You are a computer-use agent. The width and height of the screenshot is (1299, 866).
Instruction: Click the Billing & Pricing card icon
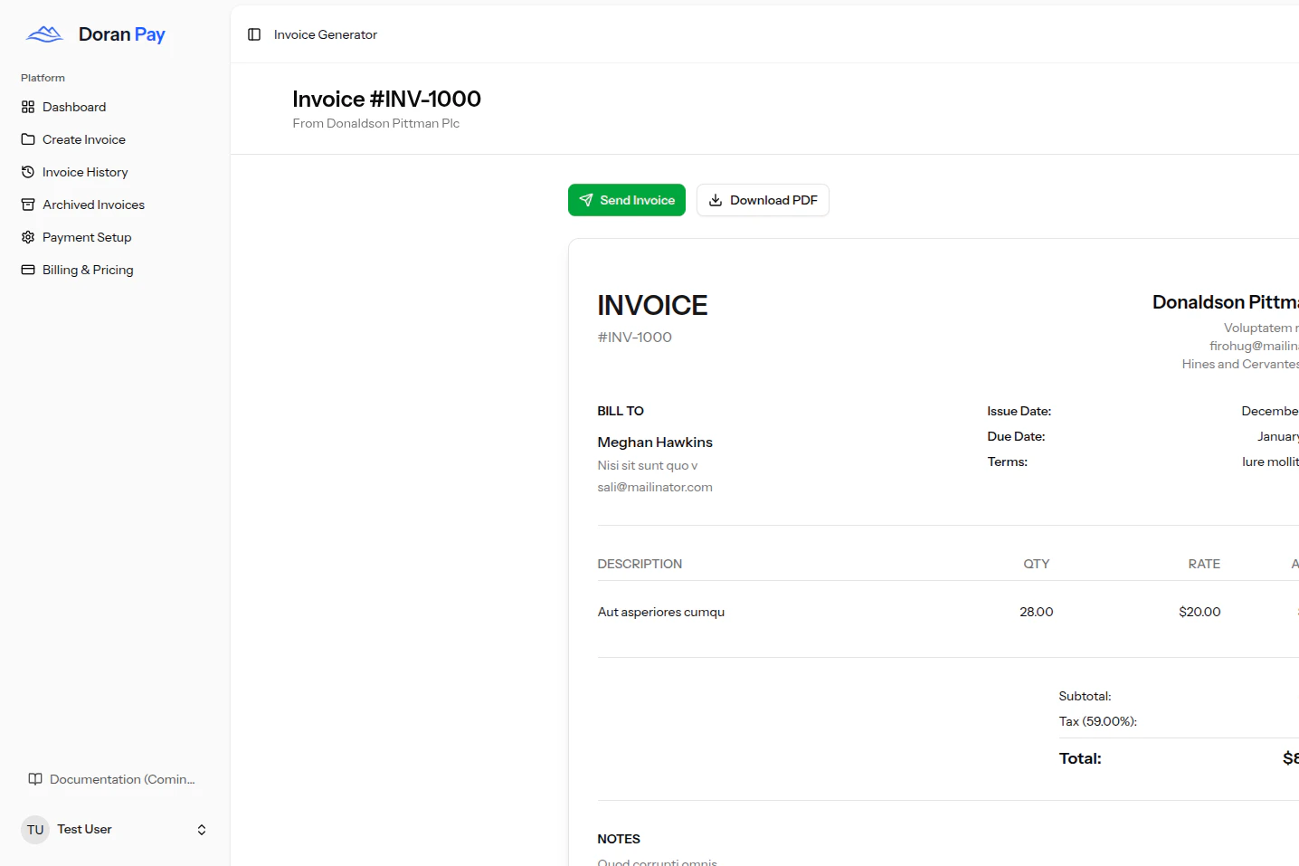click(x=28, y=270)
